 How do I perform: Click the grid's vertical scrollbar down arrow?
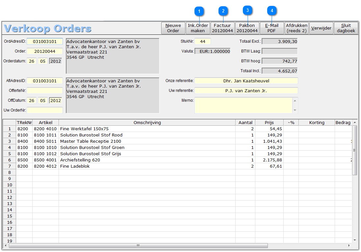[x=355, y=240]
